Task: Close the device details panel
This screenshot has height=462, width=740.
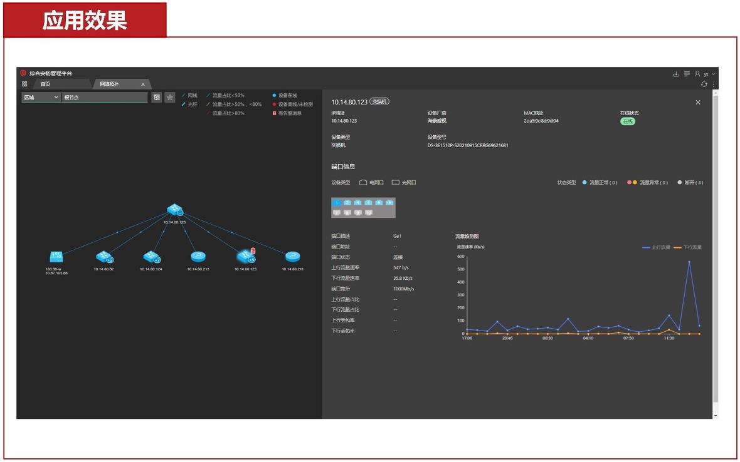Action: click(x=698, y=103)
